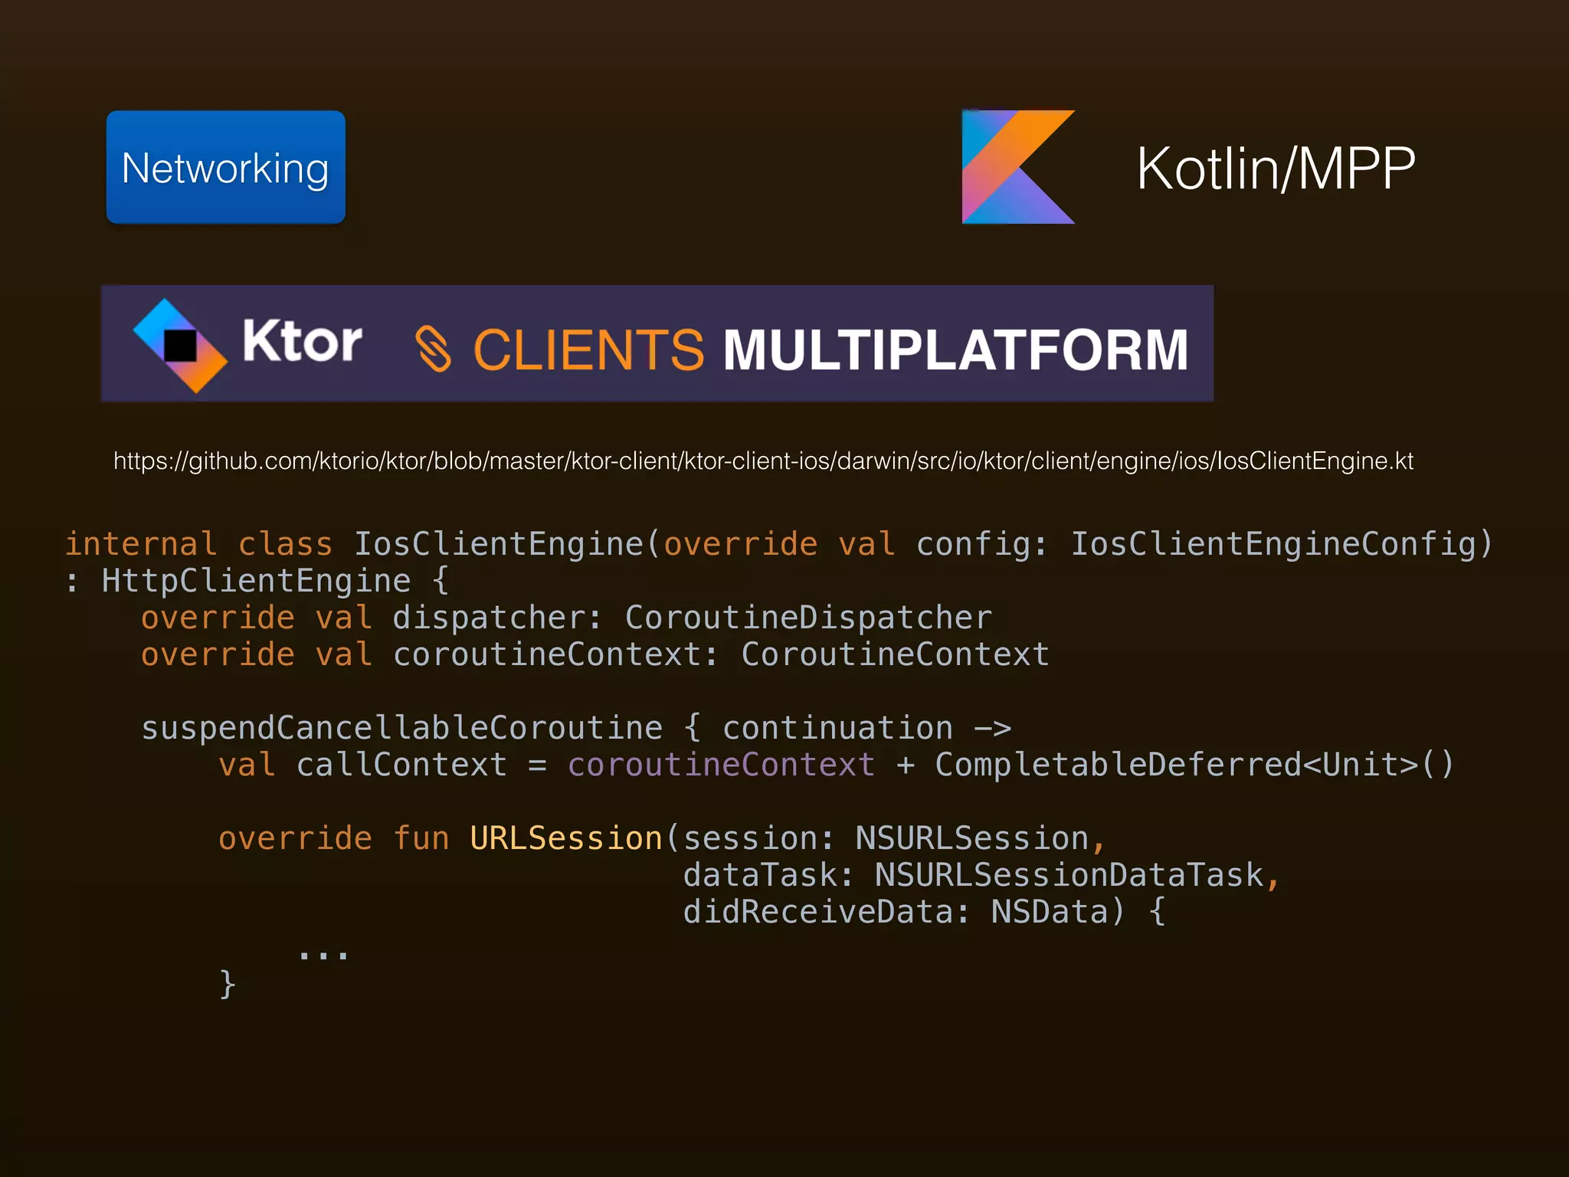Screen dimensions: 1569x1177
Task: Click the orange paperclip link icon
Action: 433,349
